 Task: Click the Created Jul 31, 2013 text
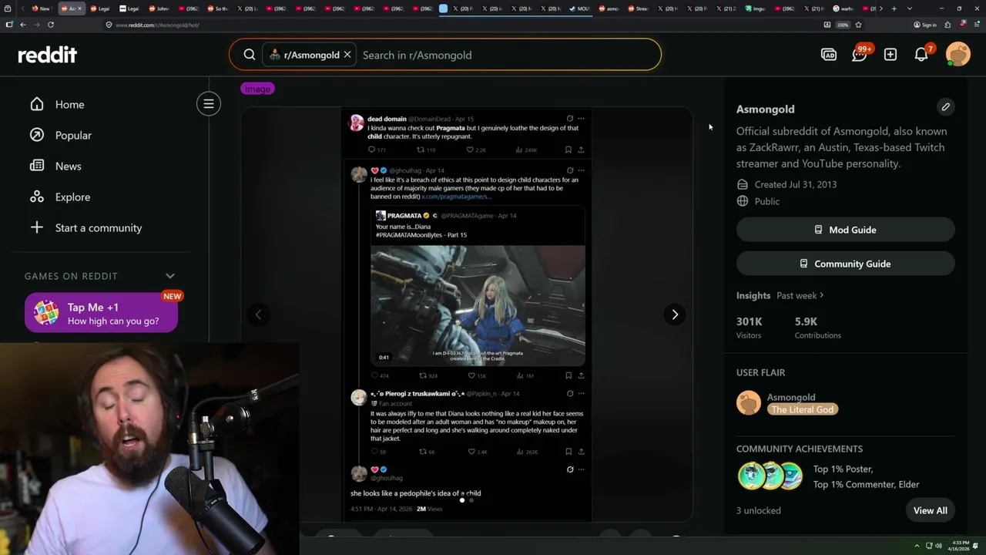coord(795,184)
